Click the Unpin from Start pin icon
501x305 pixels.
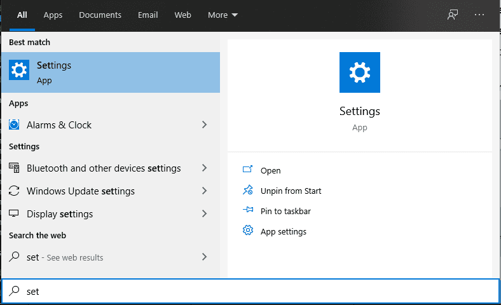click(247, 190)
